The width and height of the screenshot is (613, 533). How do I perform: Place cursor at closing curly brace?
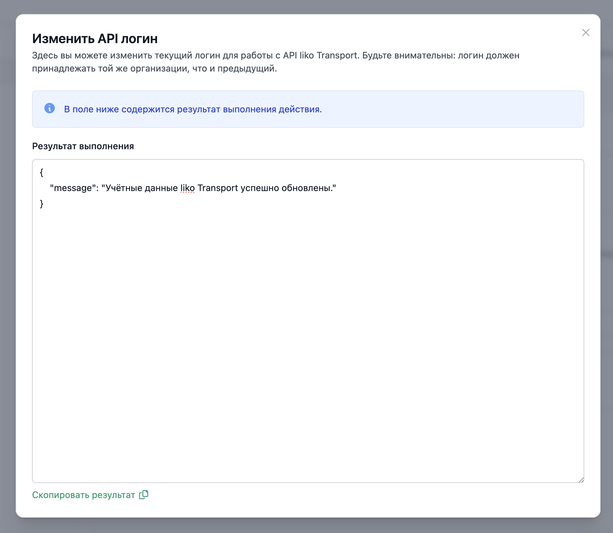41,204
